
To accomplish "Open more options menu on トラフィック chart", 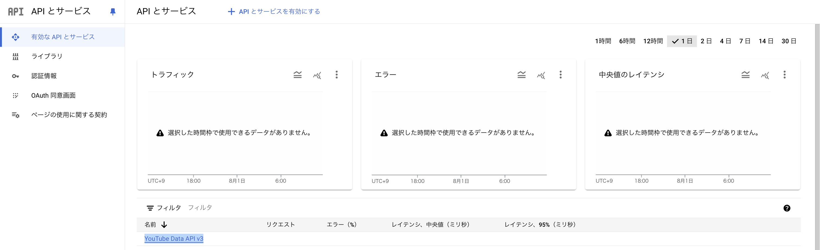I will (337, 75).
